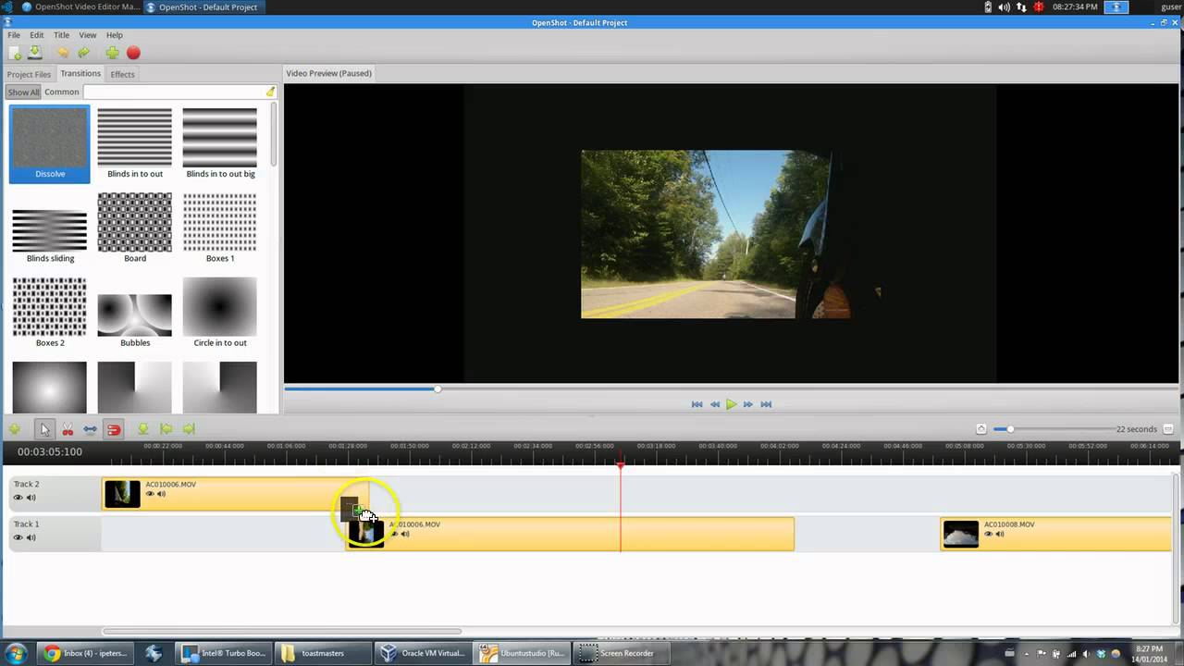Viewport: 1184px width, 666px height.
Task: Mute audio on Track 2 AC010006.MOV clip
Action: [x=161, y=494]
